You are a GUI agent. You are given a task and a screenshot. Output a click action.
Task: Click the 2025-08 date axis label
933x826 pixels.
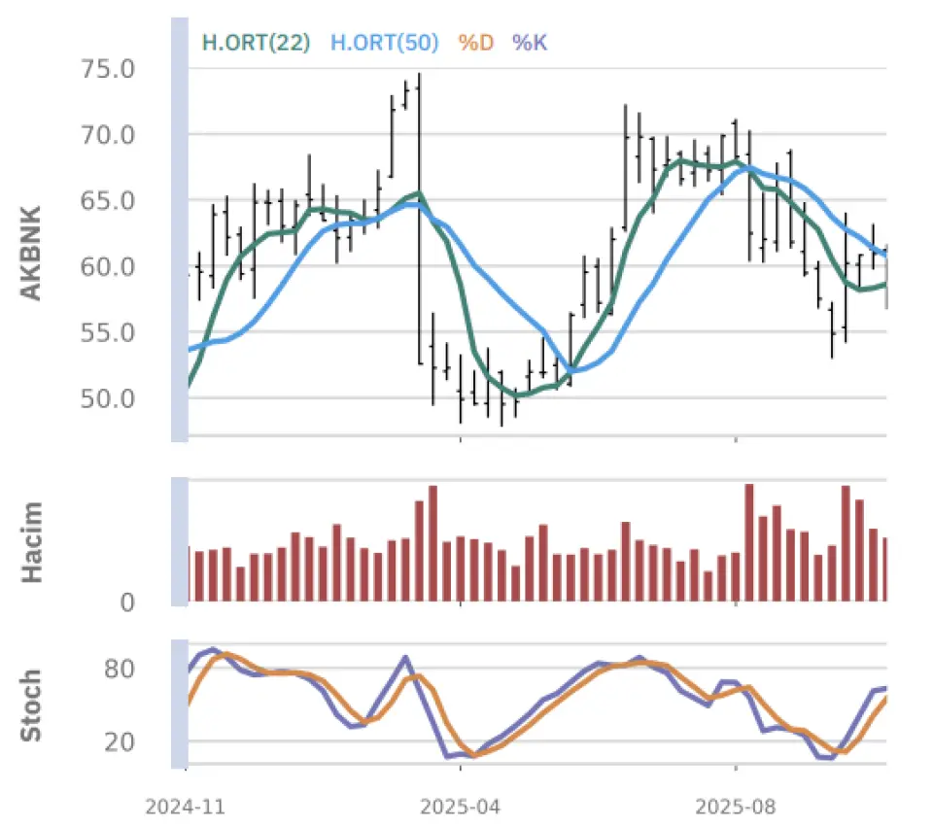point(736,807)
